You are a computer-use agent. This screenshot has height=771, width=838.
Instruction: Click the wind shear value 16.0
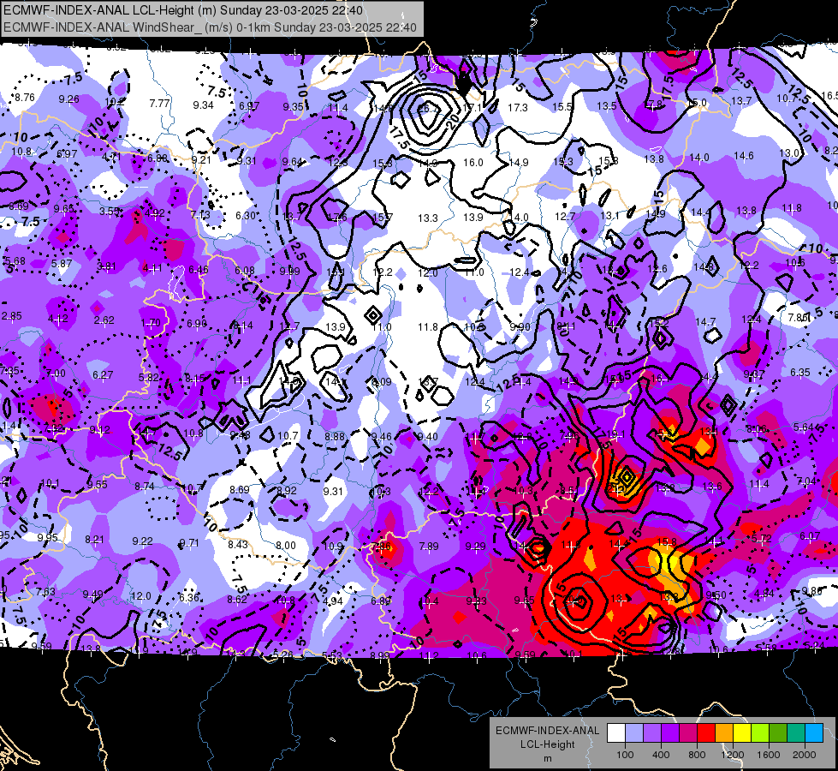tap(473, 162)
